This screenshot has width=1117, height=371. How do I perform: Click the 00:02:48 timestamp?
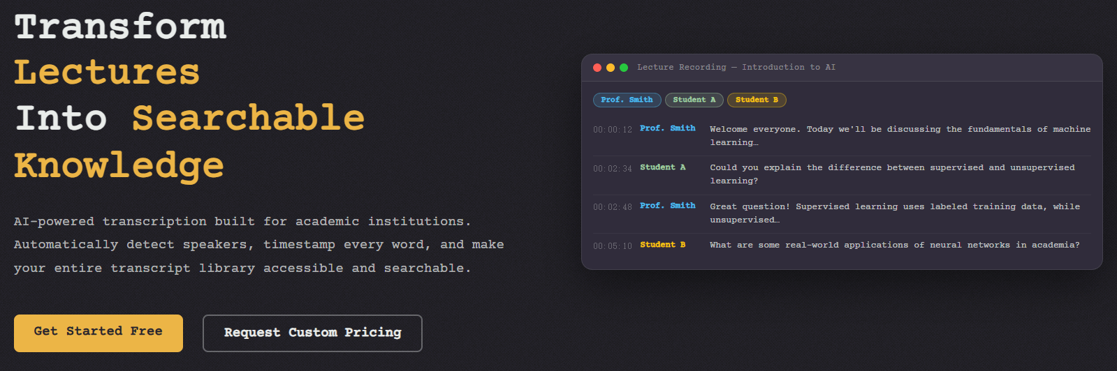coord(613,207)
